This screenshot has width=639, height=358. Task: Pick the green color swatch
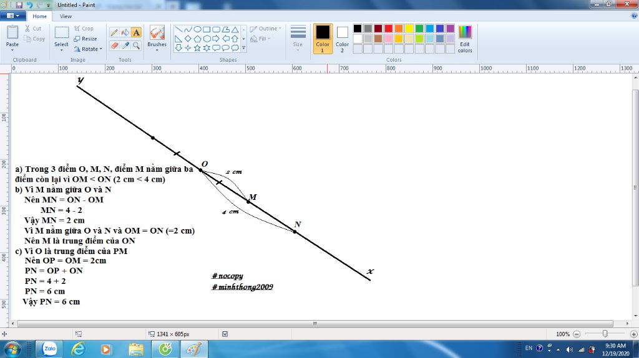coord(419,29)
